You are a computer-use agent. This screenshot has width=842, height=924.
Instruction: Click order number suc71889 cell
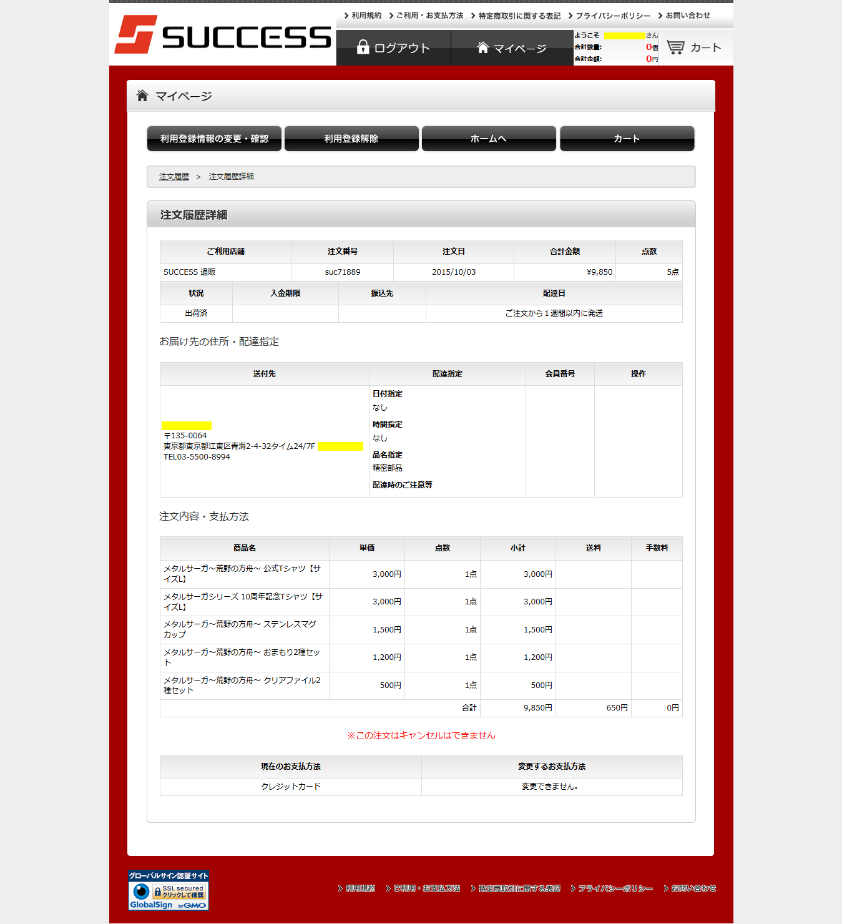(x=342, y=272)
